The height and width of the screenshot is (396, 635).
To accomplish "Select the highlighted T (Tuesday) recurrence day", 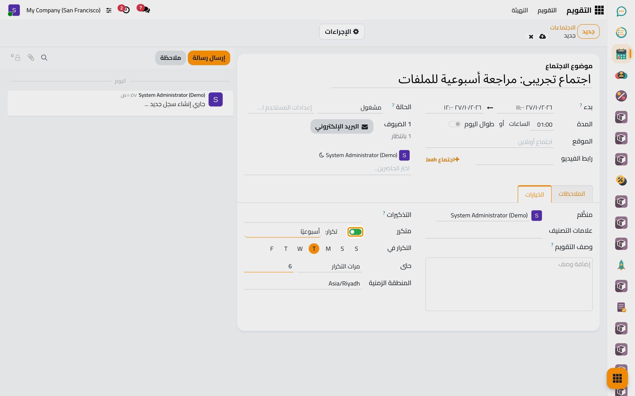I will point(314,248).
